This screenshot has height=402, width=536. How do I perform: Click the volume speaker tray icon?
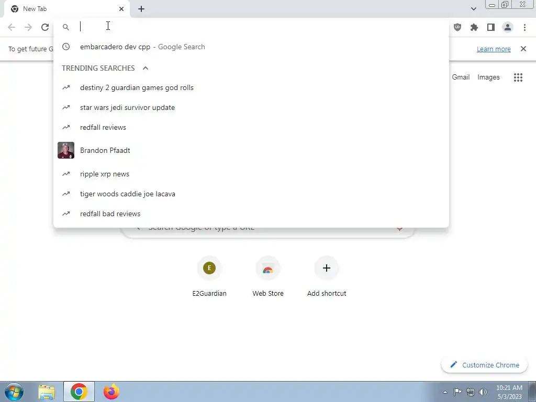coord(483,392)
